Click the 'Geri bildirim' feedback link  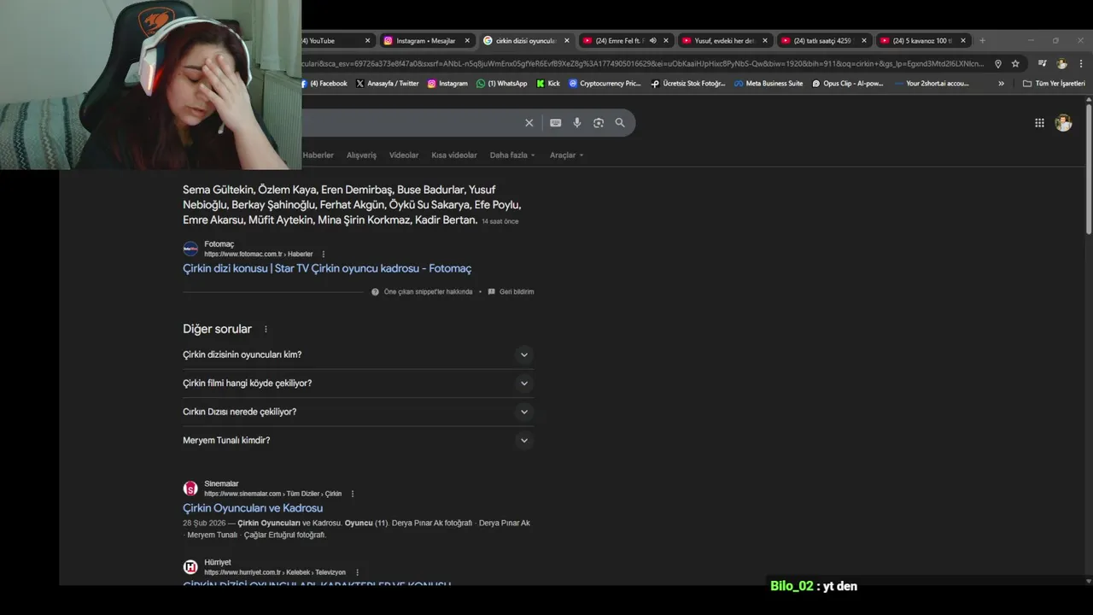[x=511, y=291]
